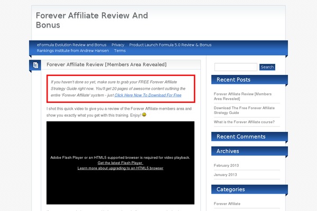
Task: Click 'Learn more about upgrading to an HTML5 browser'
Action: tap(120, 168)
